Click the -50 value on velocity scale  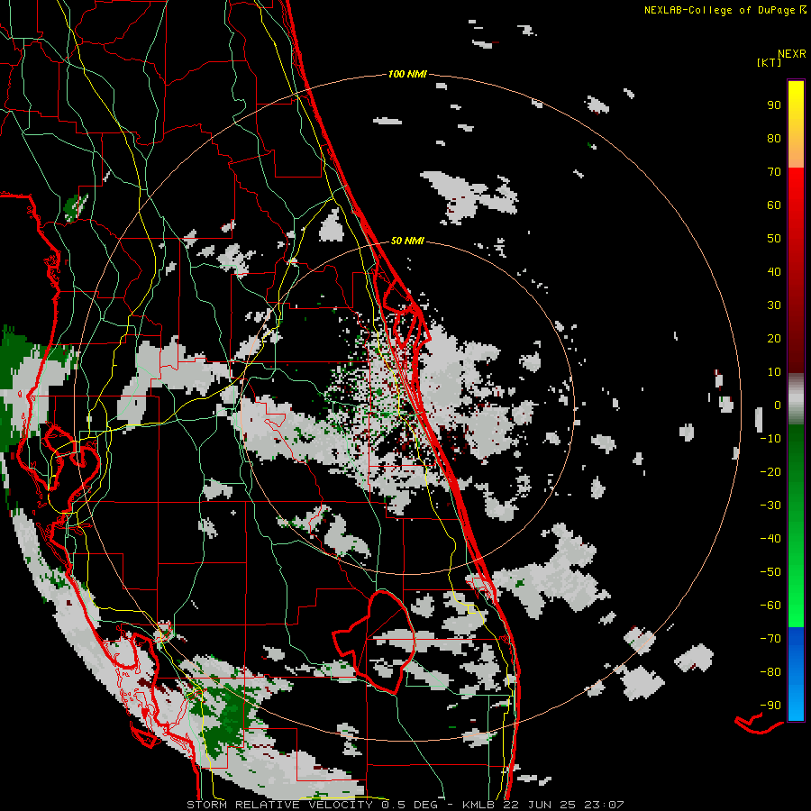click(770, 572)
